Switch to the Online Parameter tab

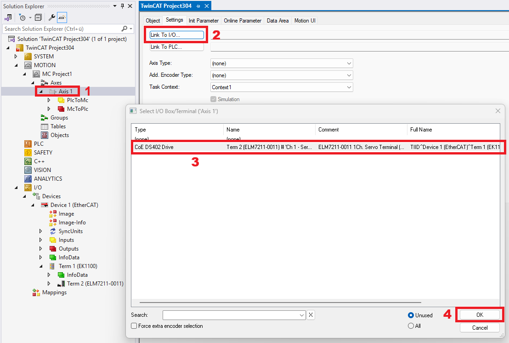click(x=243, y=21)
